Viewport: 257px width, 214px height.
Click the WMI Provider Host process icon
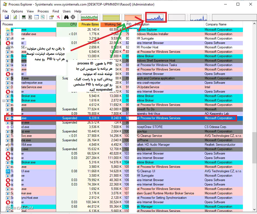tap(8, 47)
